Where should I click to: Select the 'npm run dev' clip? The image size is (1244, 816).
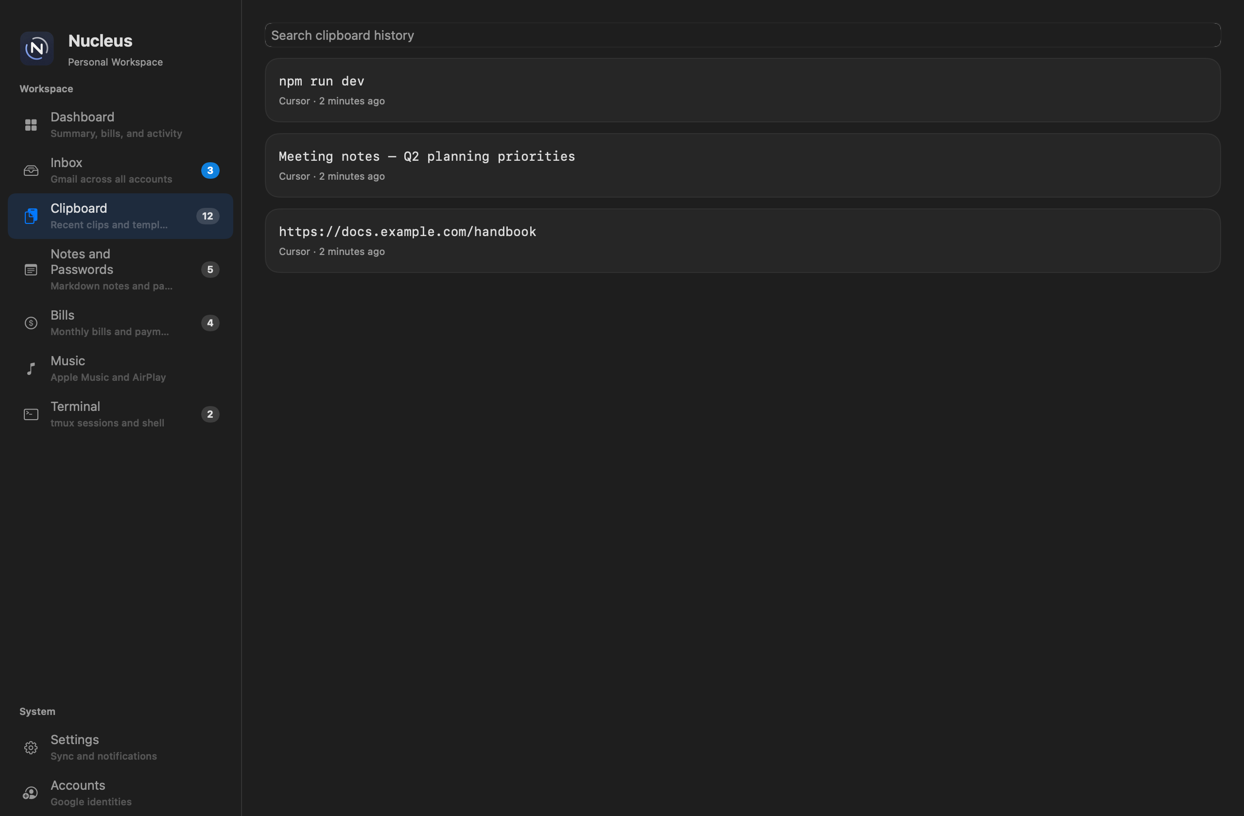click(743, 90)
